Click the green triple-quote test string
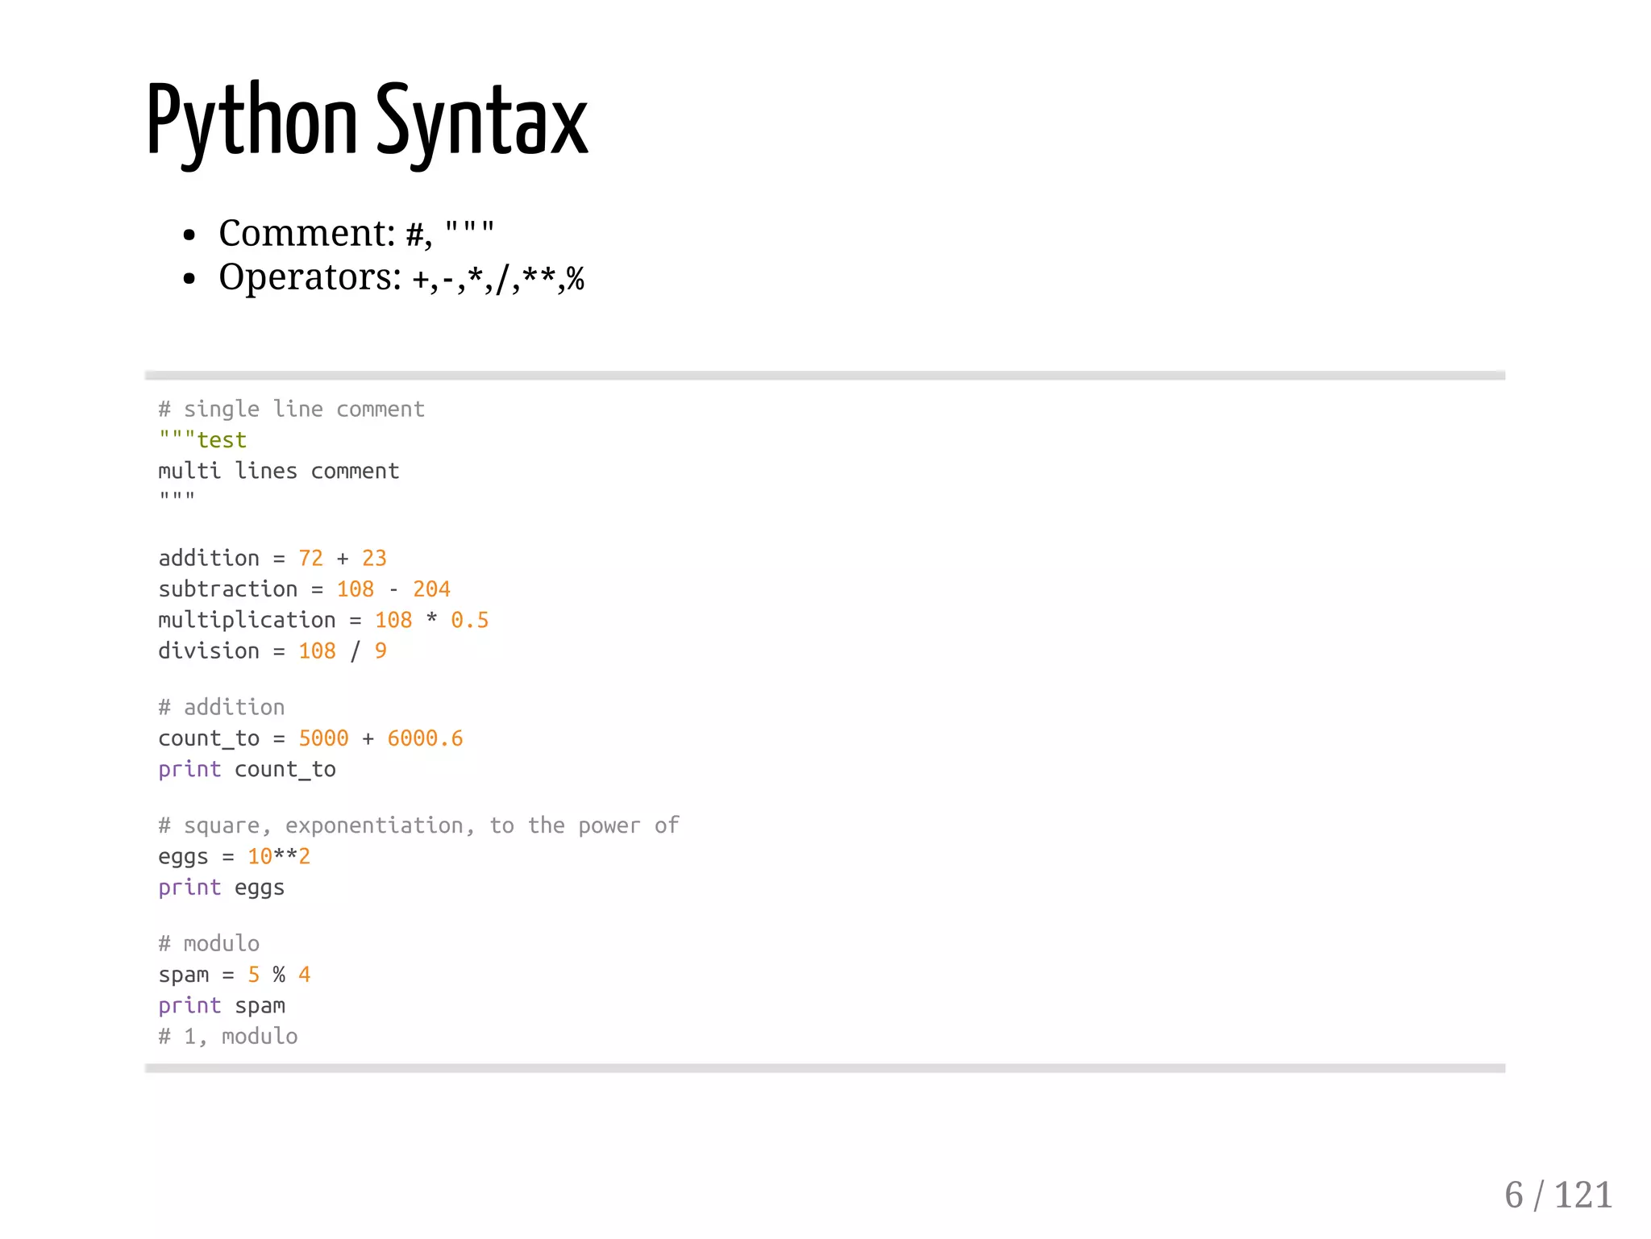 (x=202, y=440)
